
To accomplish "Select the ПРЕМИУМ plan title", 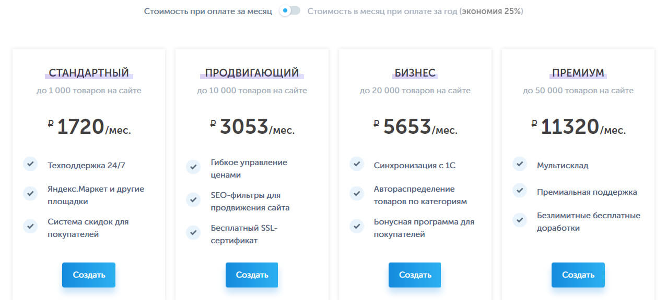I will point(578,72).
